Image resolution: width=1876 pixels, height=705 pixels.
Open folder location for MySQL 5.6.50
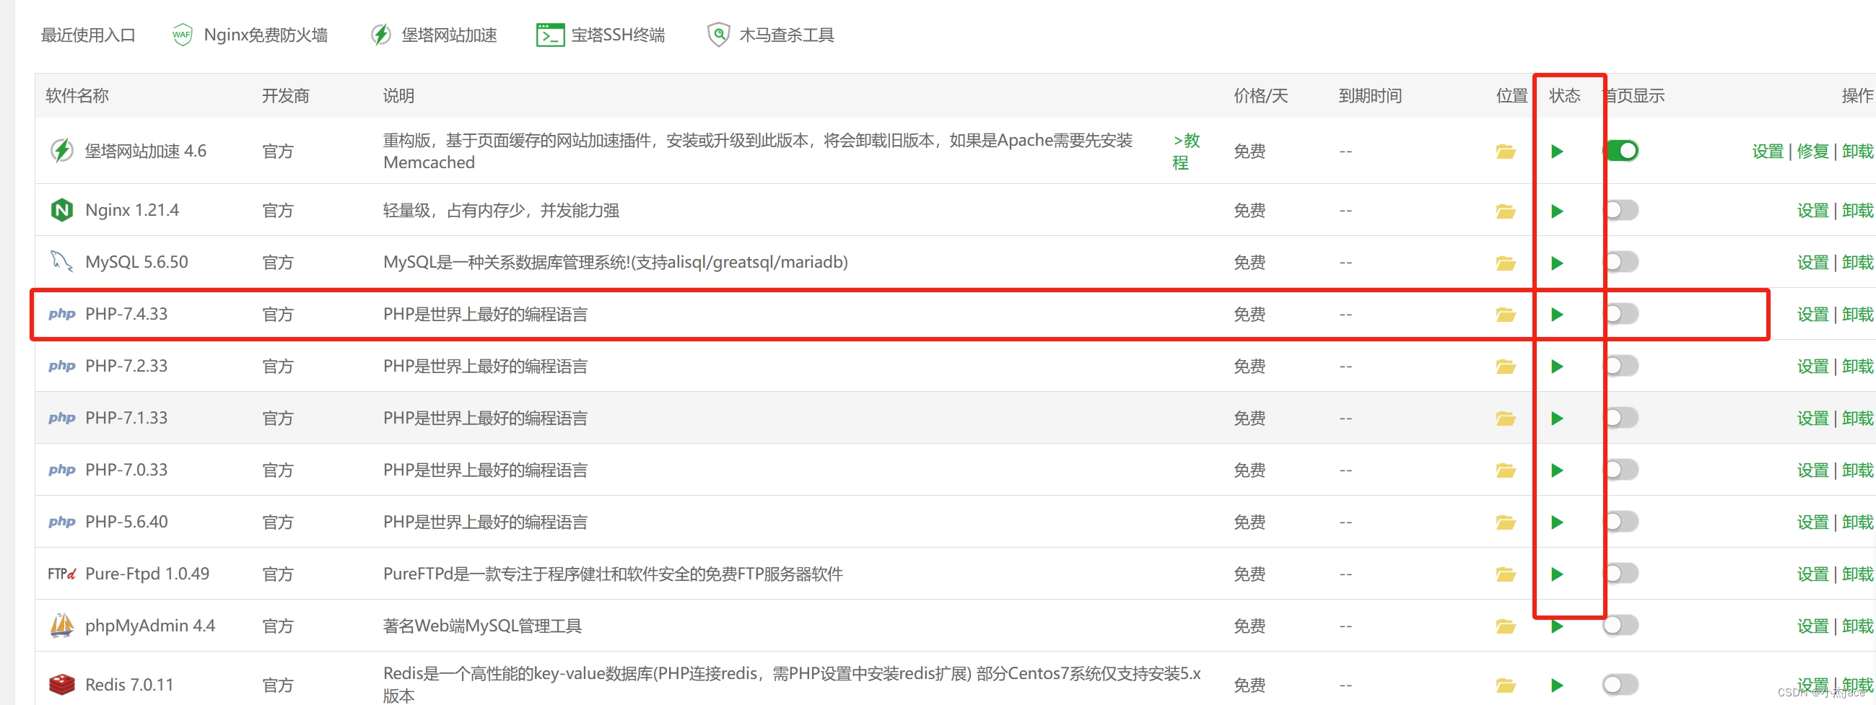click(1505, 263)
